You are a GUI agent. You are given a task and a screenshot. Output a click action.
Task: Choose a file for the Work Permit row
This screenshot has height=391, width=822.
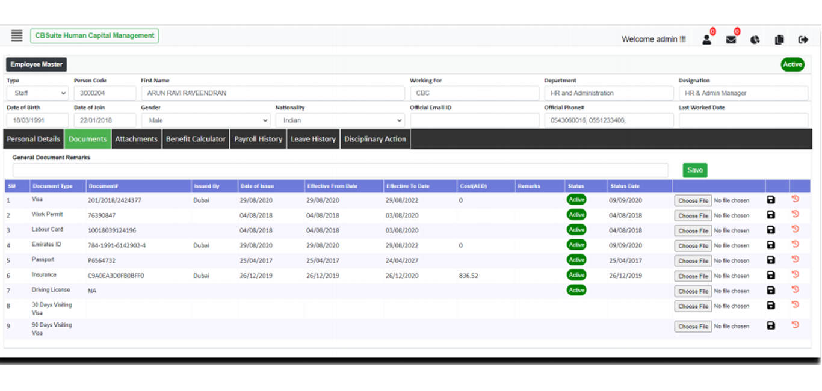tap(693, 215)
